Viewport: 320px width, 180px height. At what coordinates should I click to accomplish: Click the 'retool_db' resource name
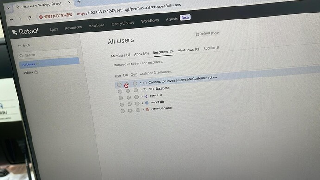tap(157, 102)
